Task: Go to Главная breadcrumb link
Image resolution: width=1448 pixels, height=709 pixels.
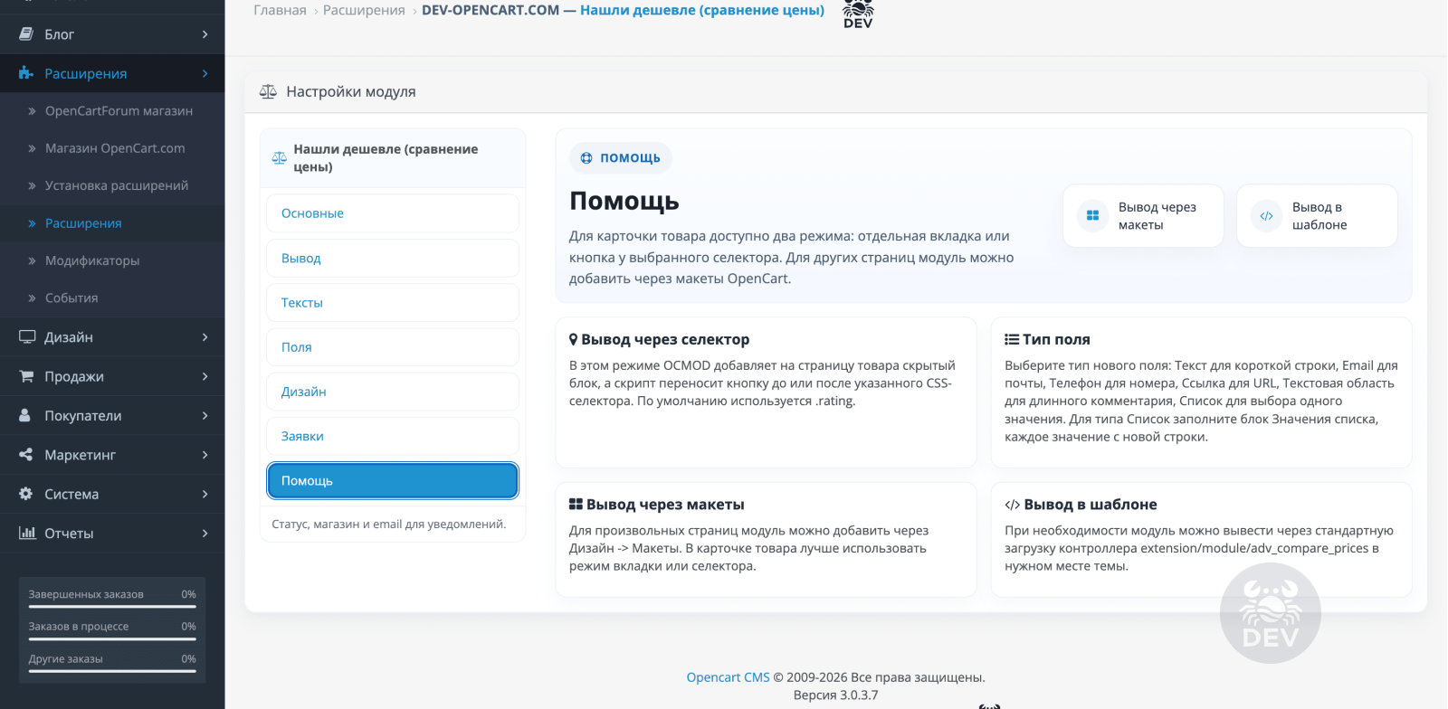Action: tap(280, 10)
